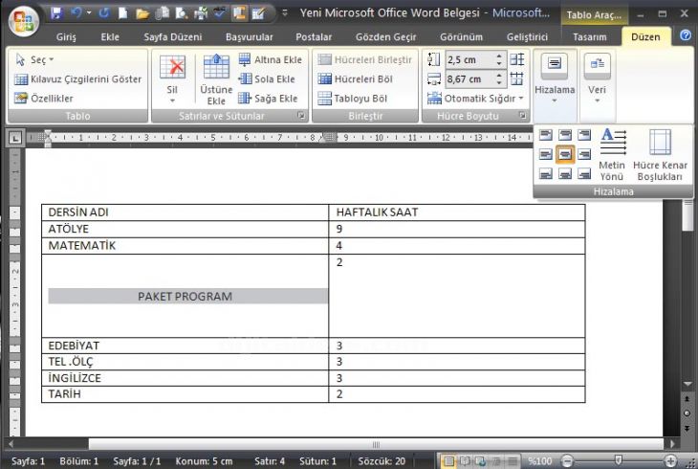Open the Başvurular tab
Image resolution: width=698 pixels, height=469 pixels.
[x=250, y=37]
